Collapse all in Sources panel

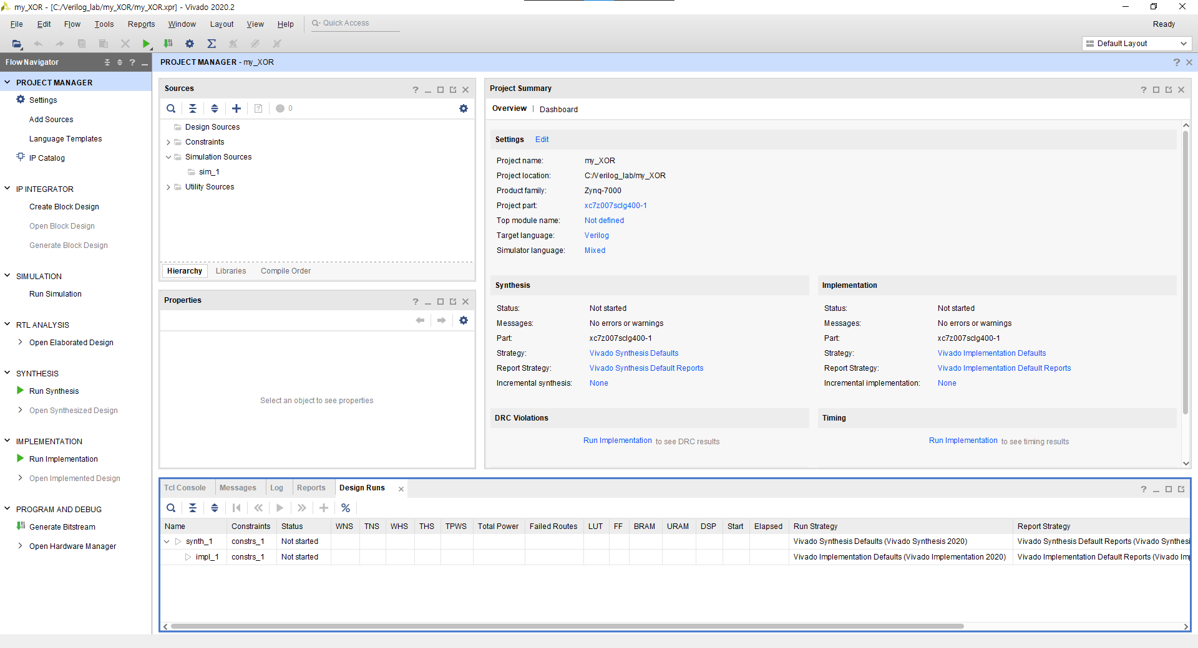click(x=193, y=108)
